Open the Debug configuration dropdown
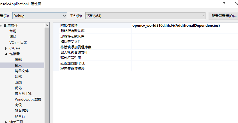This screenshot has height=123, width=238. pos(40,16)
